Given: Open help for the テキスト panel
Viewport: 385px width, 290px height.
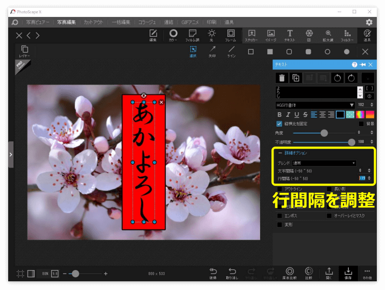Looking at the screenshot, I should click(354, 65).
